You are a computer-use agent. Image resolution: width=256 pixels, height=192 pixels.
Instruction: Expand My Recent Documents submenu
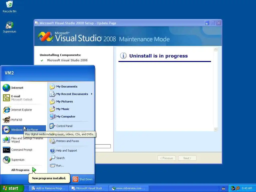(x=71, y=94)
